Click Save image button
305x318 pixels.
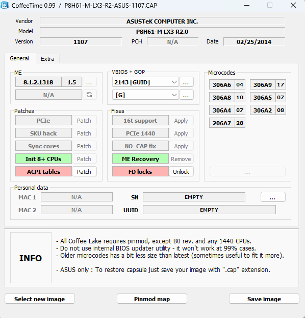(264, 299)
